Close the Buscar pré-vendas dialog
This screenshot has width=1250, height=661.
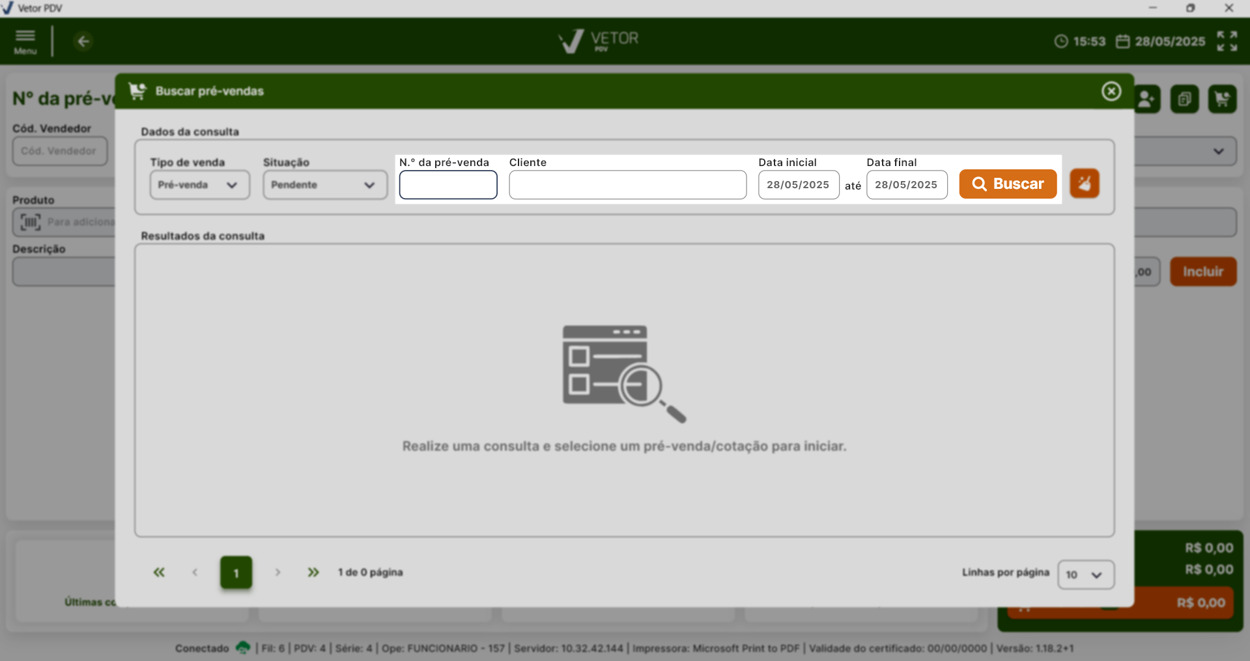click(x=1111, y=91)
